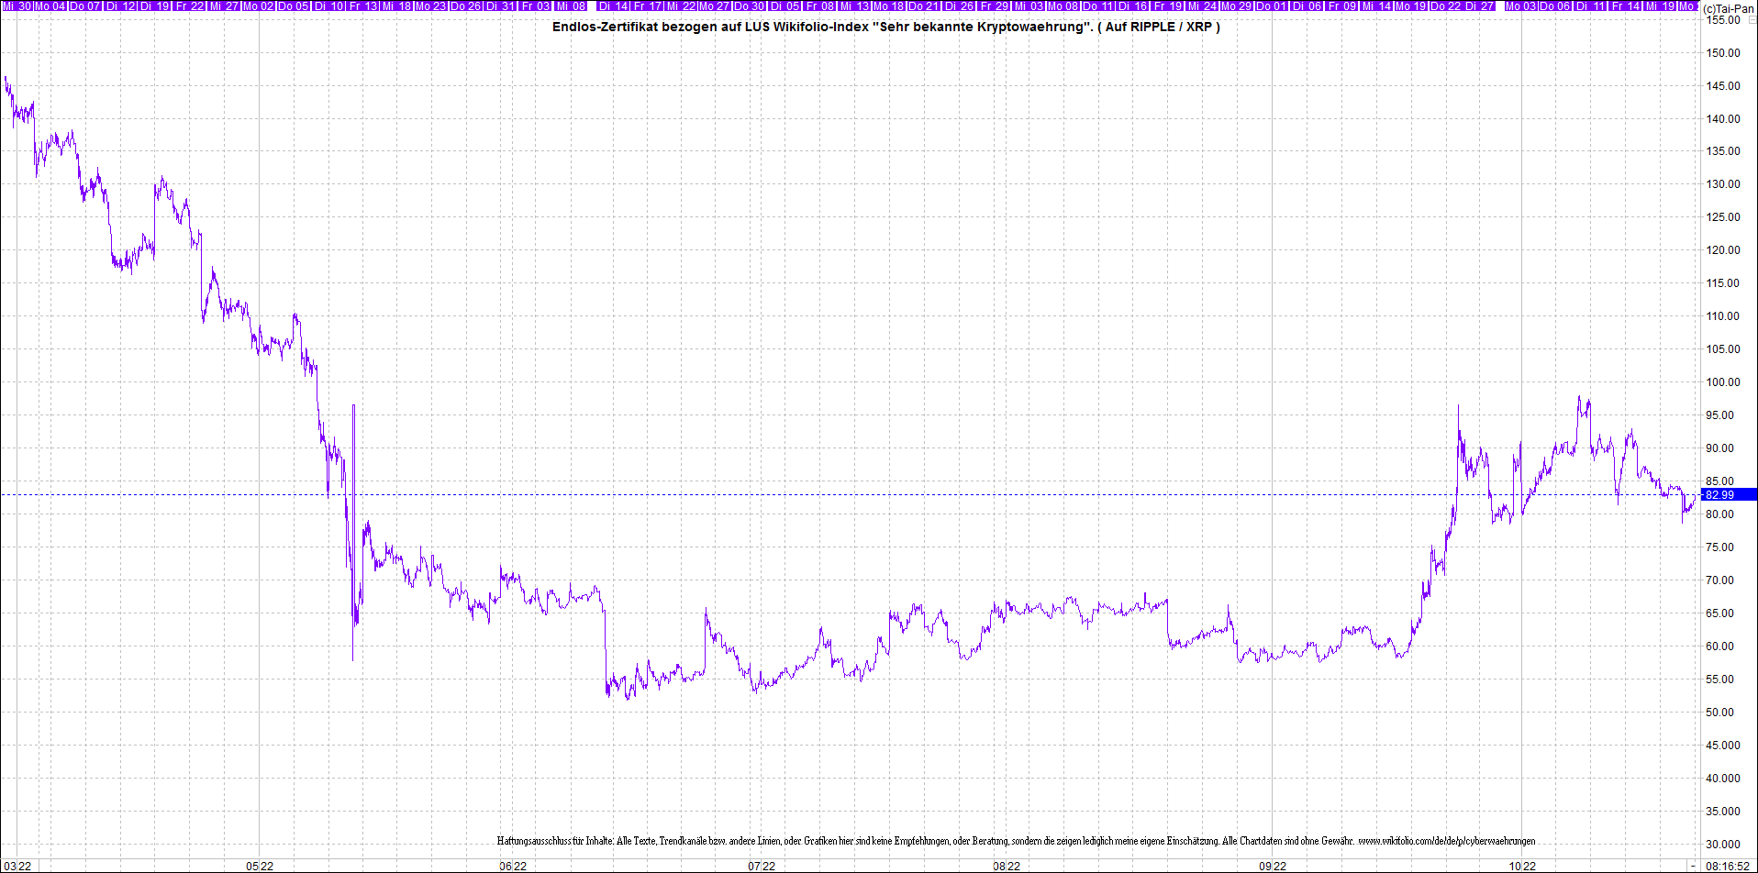Click the 90.00 price axis label
The width and height of the screenshot is (1758, 873).
tap(1720, 448)
